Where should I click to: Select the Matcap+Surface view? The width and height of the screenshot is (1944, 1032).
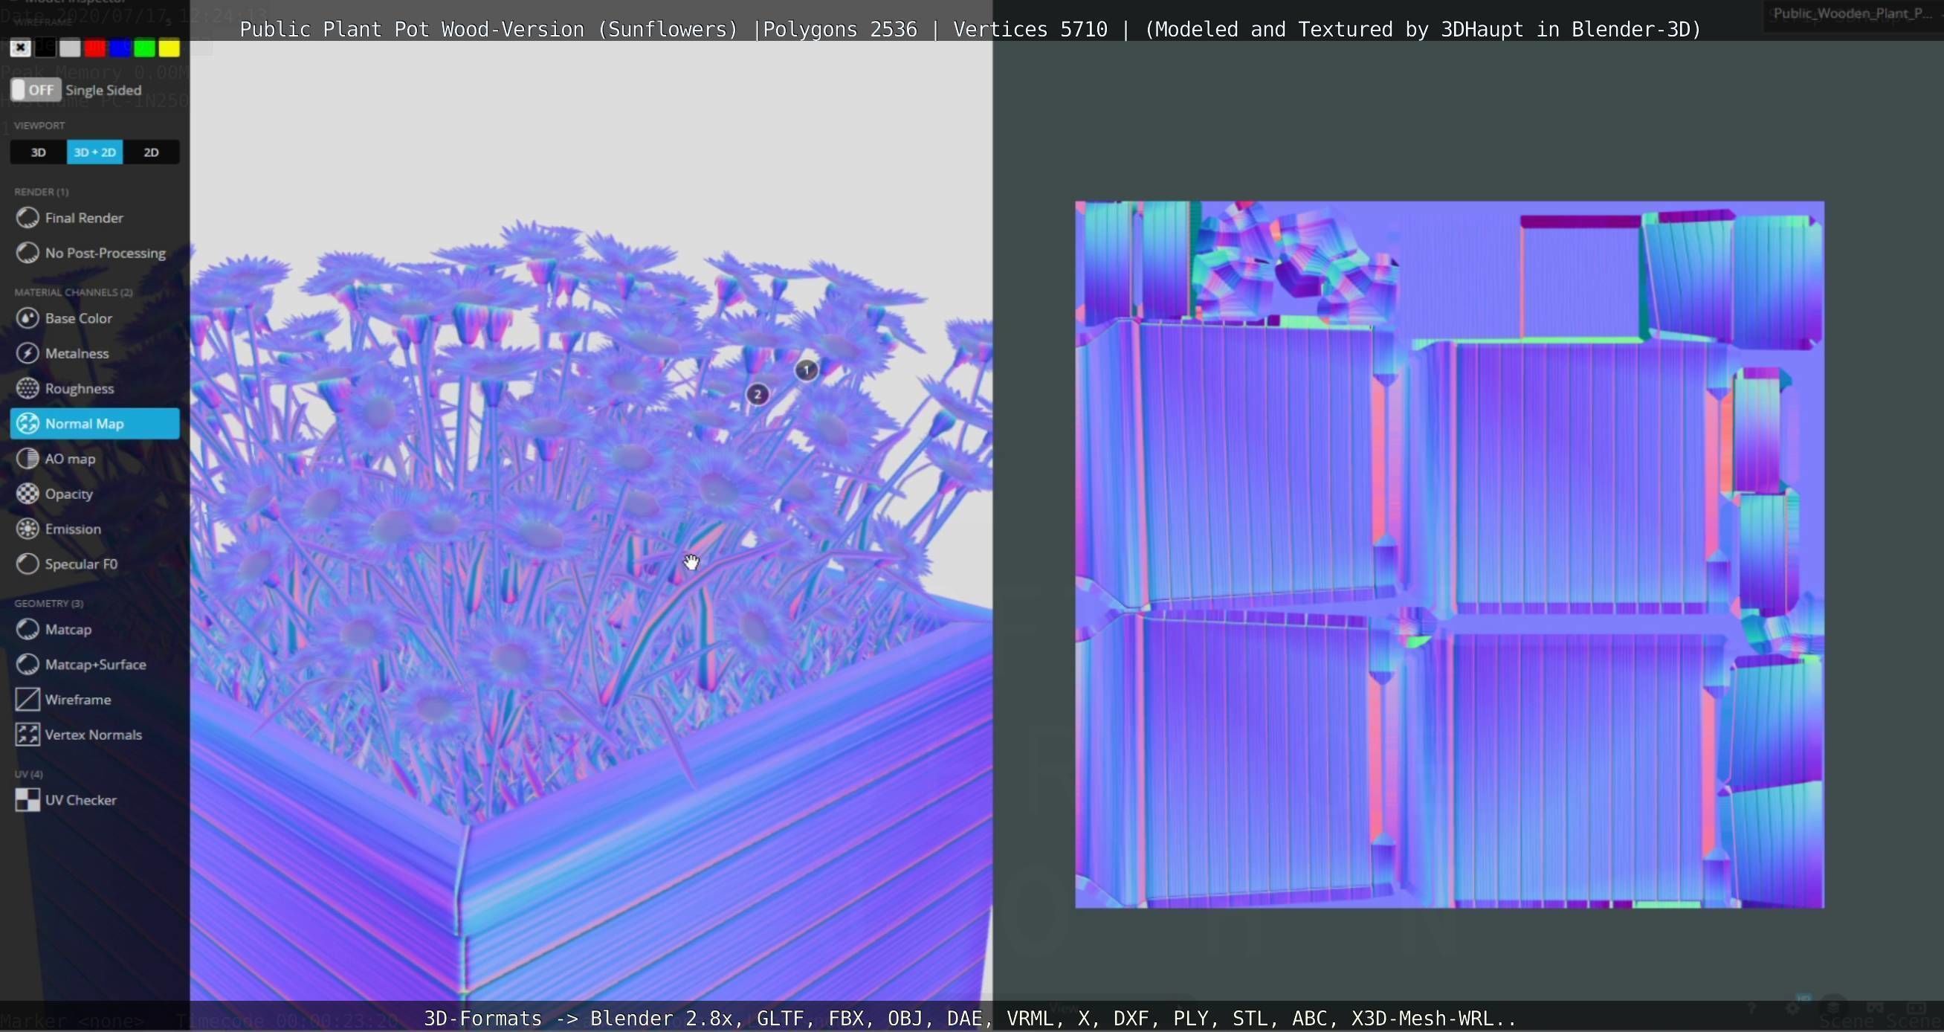pyautogui.click(x=95, y=665)
